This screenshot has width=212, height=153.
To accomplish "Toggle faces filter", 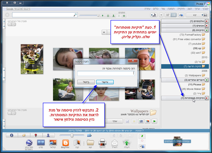I will coord(113,16).
